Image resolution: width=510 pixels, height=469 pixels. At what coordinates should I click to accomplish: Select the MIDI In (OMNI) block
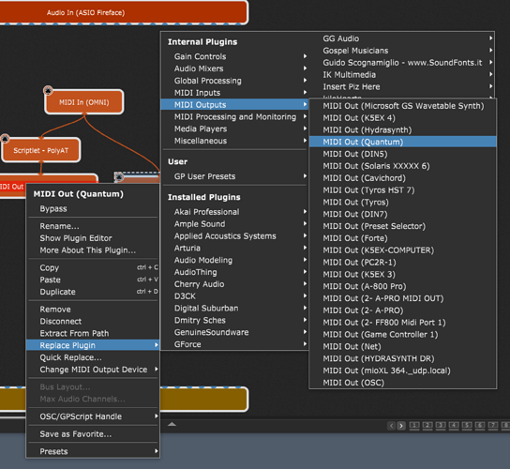[84, 102]
